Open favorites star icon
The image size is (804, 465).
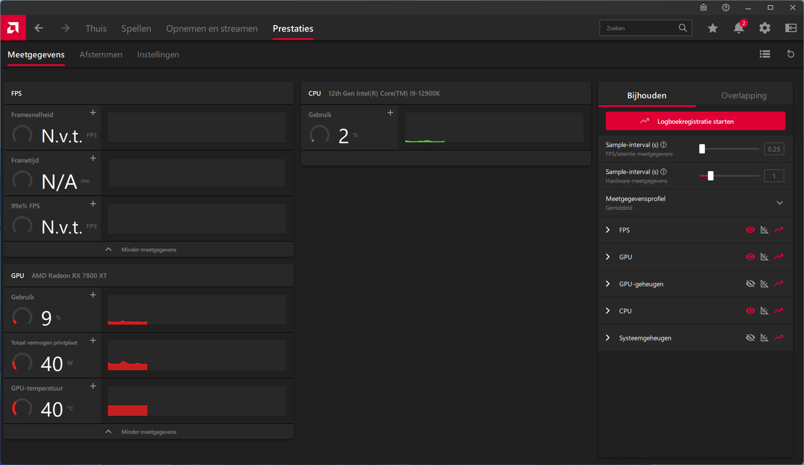point(713,28)
